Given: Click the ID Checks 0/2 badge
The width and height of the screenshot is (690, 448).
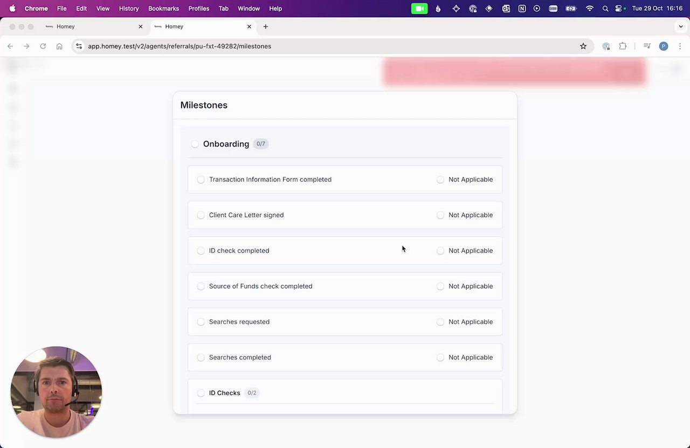Looking at the screenshot, I should [x=252, y=393].
